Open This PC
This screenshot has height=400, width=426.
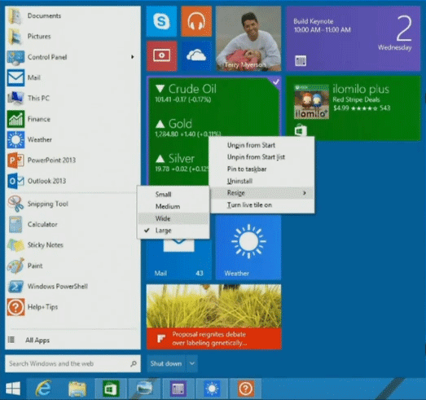tap(72, 99)
